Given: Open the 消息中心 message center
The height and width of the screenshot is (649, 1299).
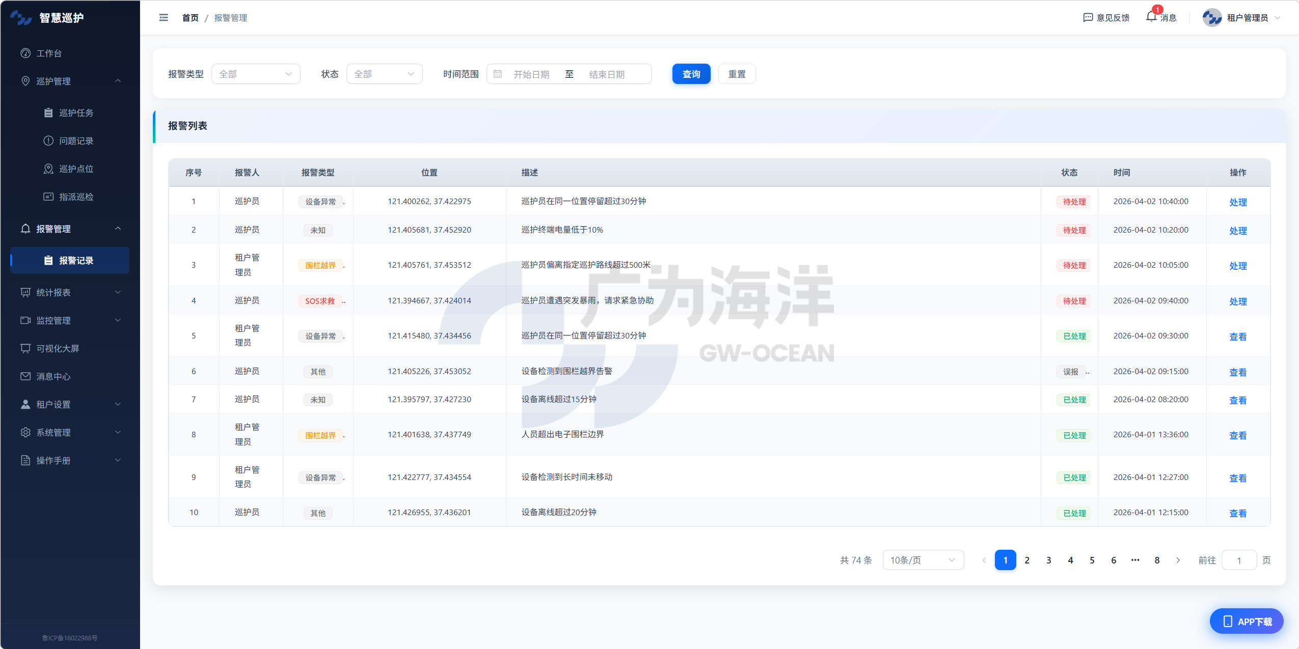Looking at the screenshot, I should coord(55,376).
